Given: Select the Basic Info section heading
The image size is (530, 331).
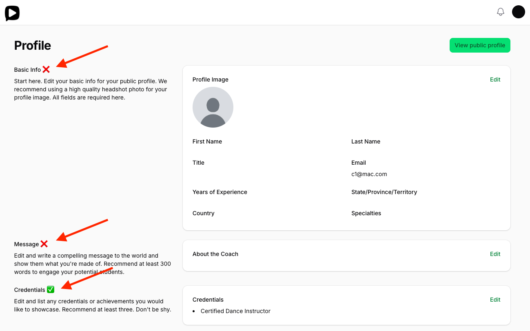Looking at the screenshot, I should pyautogui.click(x=27, y=70).
